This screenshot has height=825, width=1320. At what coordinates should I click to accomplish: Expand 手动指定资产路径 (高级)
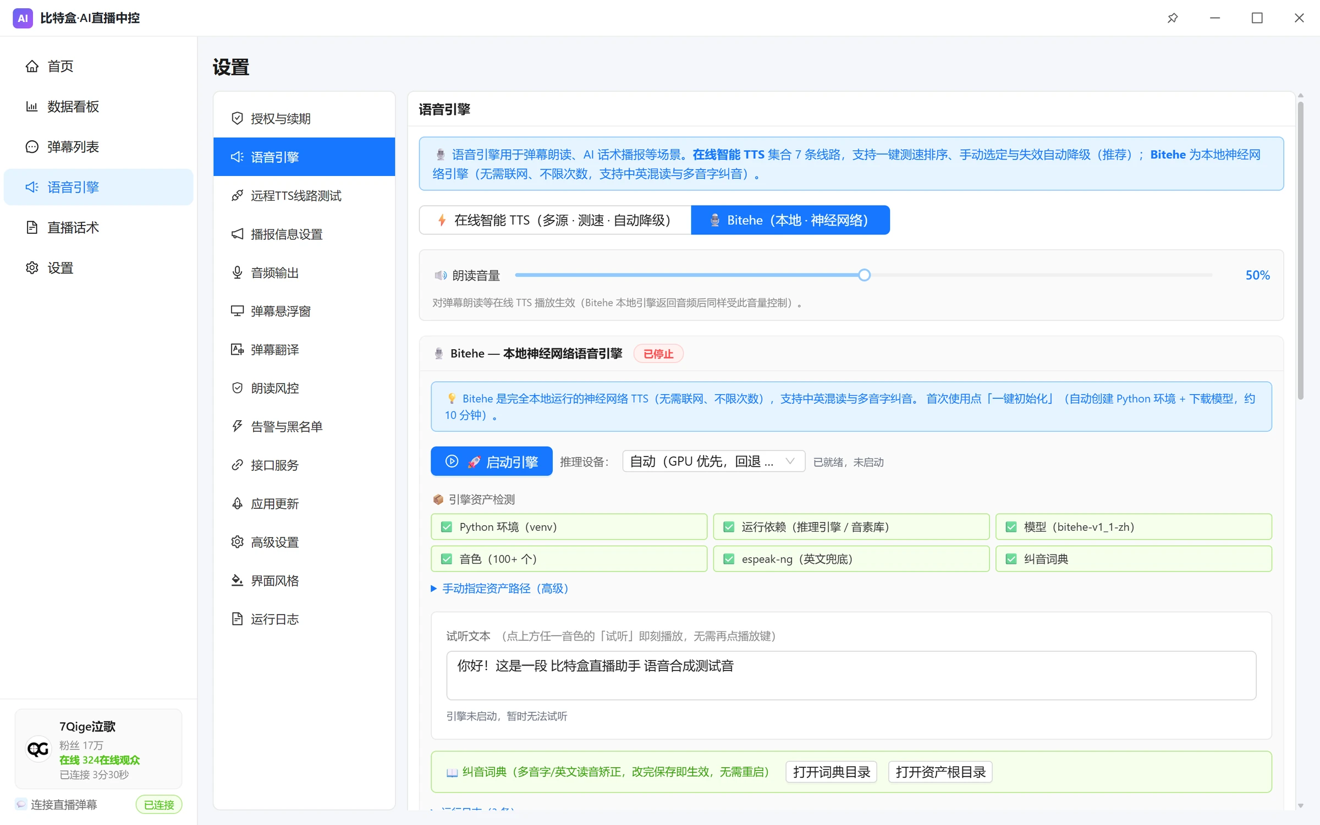click(x=499, y=588)
